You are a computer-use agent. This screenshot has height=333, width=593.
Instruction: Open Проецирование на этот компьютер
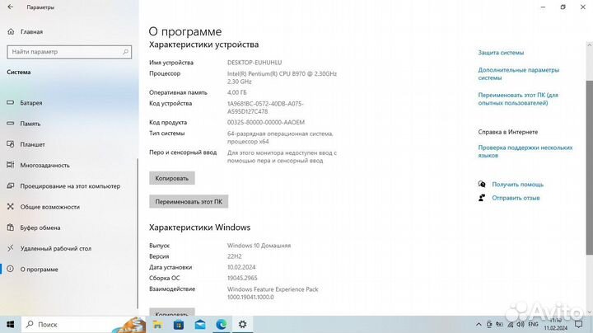point(70,185)
